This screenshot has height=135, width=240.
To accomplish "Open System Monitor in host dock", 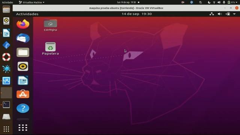I will tap(6, 81).
